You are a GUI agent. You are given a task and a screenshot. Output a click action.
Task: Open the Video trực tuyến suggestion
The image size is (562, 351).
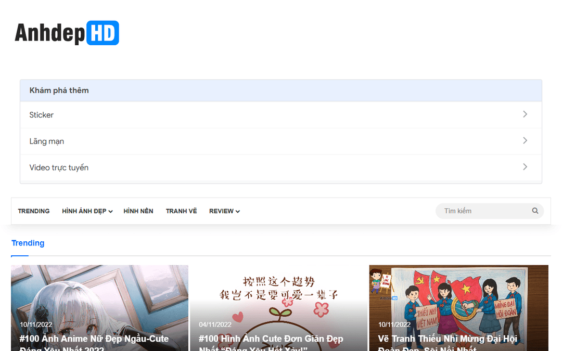click(280, 167)
